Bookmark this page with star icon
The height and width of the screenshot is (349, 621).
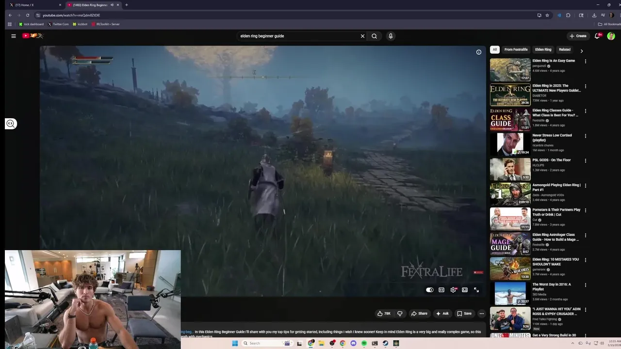(547, 15)
